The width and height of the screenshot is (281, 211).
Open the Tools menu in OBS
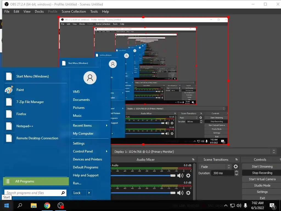pyautogui.click(x=94, y=12)
